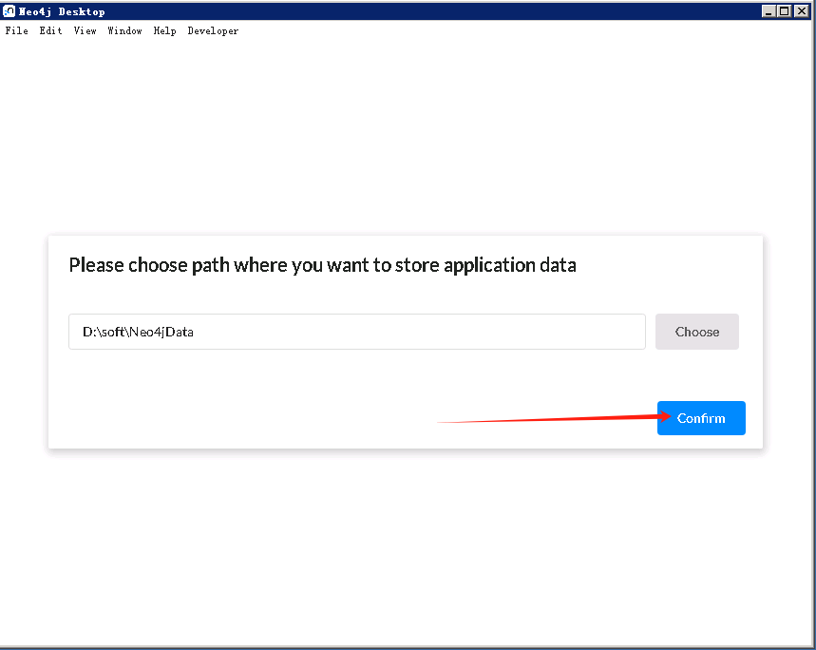Open the Developer menu
816x650 pixels.
213,30
